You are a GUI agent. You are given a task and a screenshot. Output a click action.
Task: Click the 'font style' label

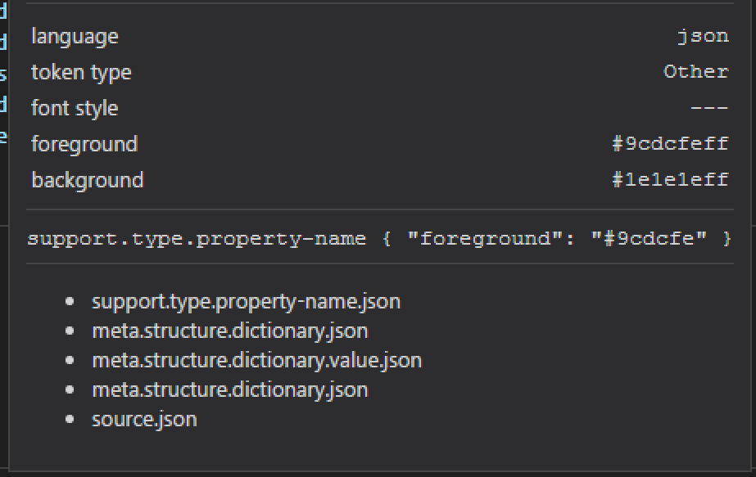point(75,108)
